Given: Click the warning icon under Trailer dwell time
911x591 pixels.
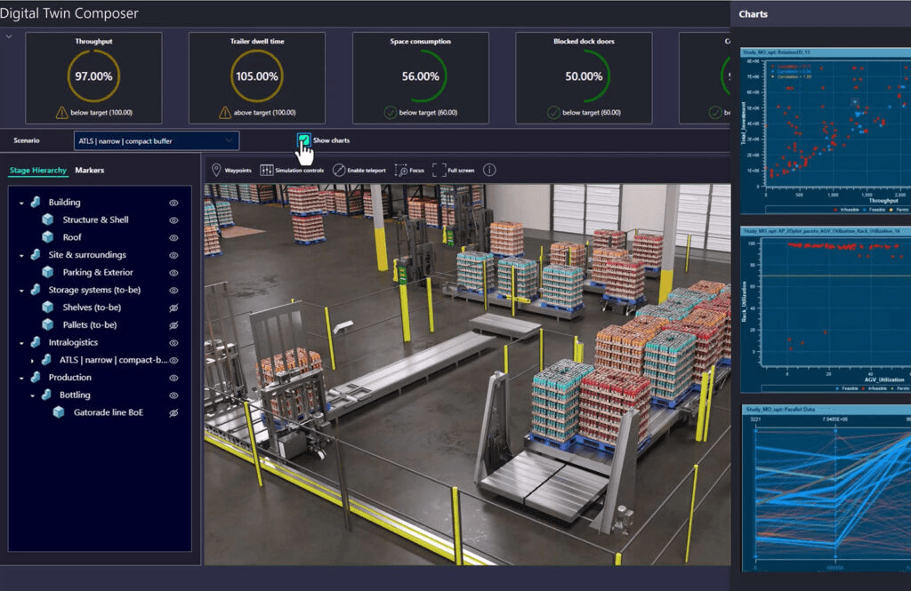Looking at the screenshot, I should click(225, 113).
